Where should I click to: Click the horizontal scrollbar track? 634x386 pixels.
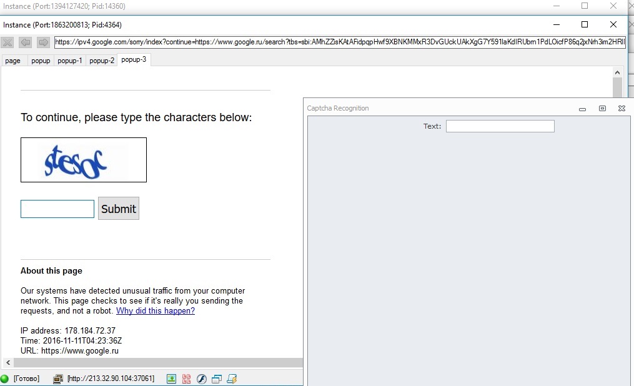[x=159, y=362]
